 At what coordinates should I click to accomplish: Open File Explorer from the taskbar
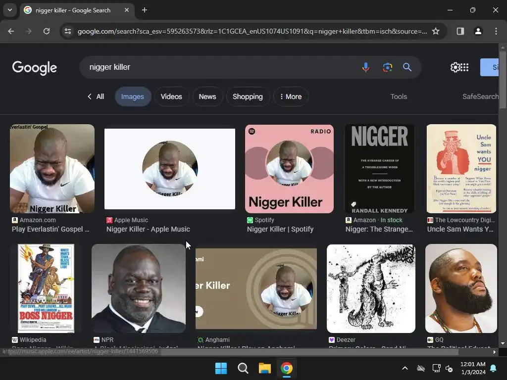(x=264, y=368)
